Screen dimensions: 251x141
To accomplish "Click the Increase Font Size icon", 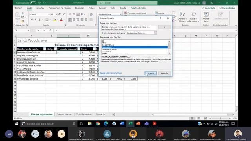I will (60, 14).
